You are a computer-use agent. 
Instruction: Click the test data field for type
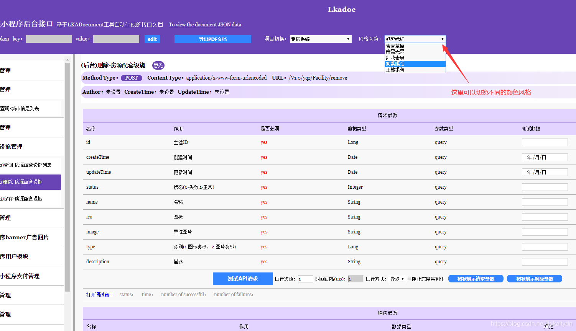coord(545,247)
